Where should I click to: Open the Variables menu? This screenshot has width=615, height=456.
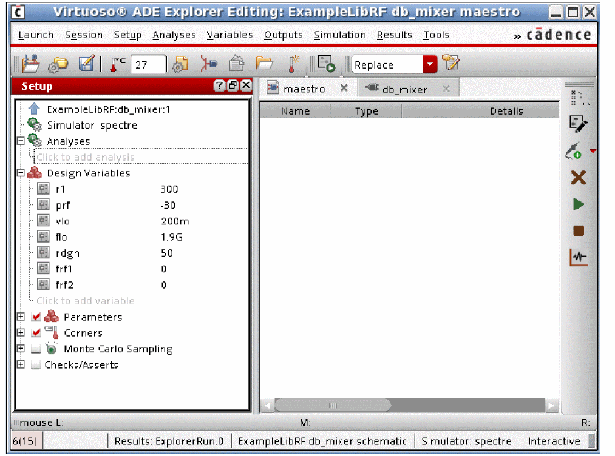tap(230, 35)
